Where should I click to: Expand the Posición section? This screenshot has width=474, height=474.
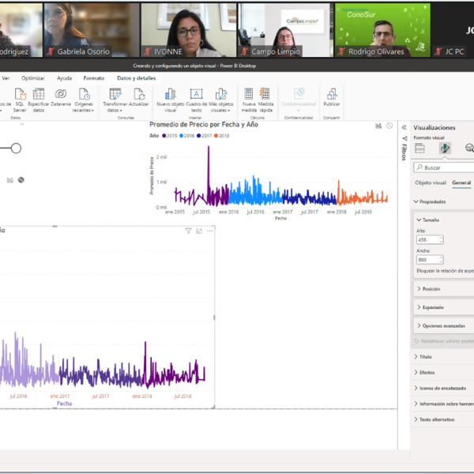[x=431, y=289]
